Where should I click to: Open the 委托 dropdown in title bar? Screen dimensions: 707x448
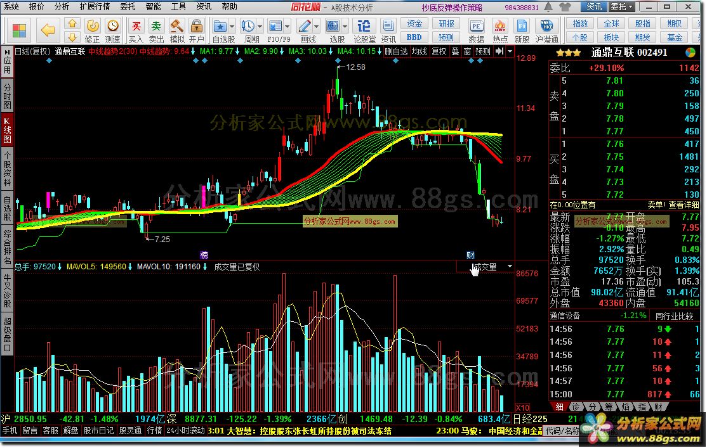pyautogui.click(x=622, y=7)
